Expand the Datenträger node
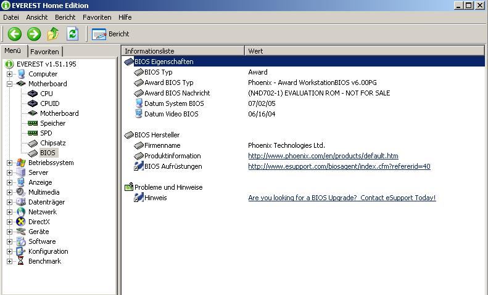This screenshot has height=295, width=488. [x=9, y=202]
